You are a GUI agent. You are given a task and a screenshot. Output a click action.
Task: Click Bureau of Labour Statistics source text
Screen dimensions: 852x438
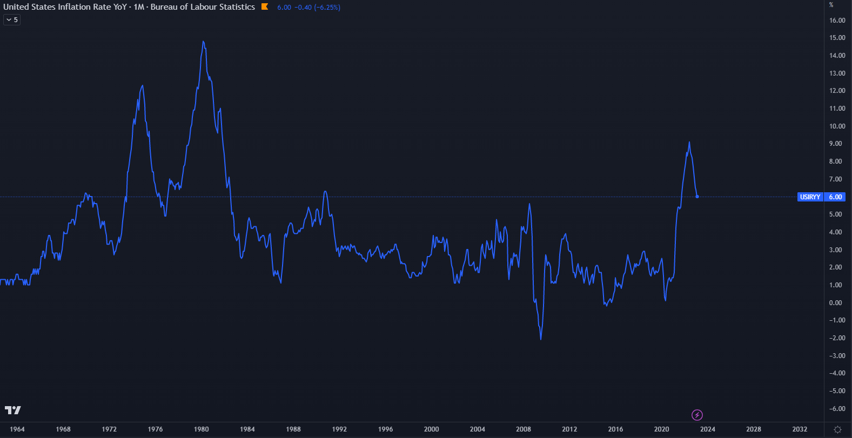[x=203, y=7]
